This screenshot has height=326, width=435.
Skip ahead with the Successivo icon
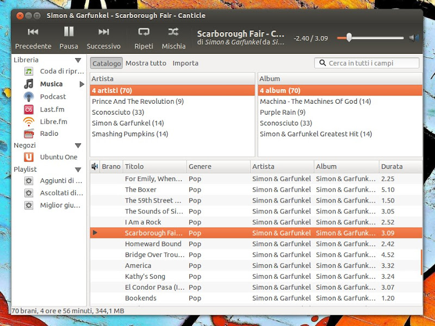(x=103, y=32)
